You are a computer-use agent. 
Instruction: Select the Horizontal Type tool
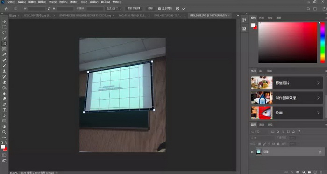(x=4, y=110)
